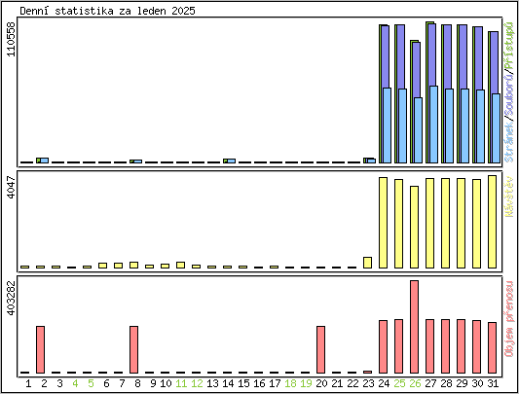Click the small hits bar for day 14
This screenshot has height=394, width=519.
tap(225, 161)
